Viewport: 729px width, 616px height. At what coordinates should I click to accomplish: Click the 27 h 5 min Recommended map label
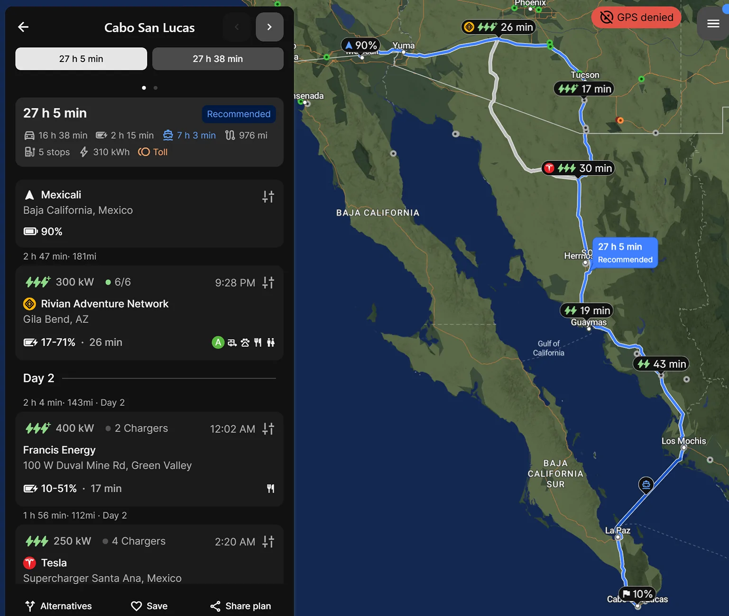click(x=625, y=253)
